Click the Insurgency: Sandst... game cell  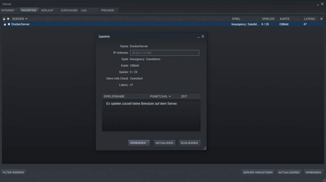(245, 24)
